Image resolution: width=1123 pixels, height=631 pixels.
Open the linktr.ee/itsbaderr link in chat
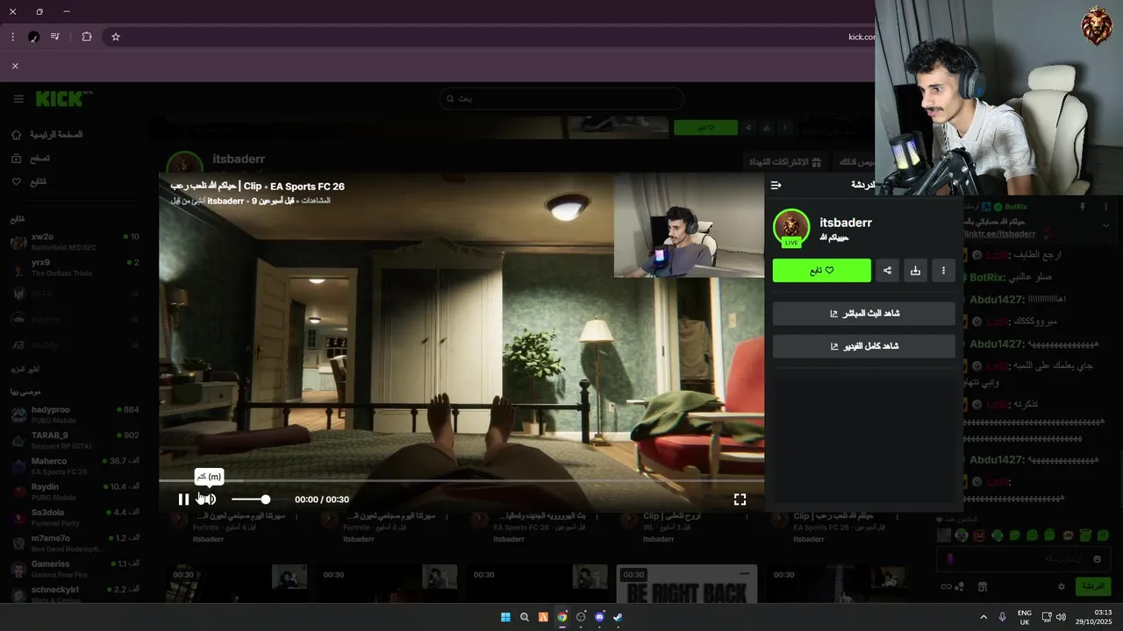pyautogui.click(x=999, y=234)
